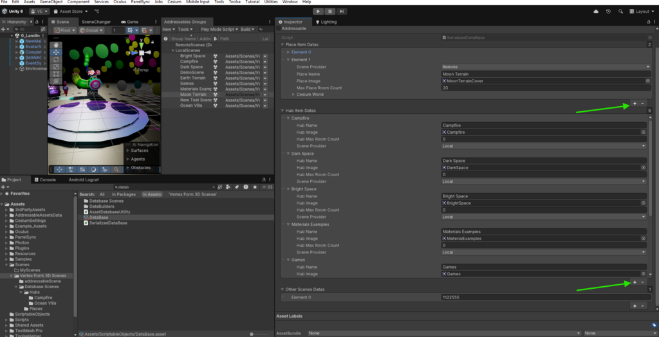Image resolution: width=659 pixels, height=337 pixels.
Task: Click the search magnifier in top toolbar
Action: pyautogui.click(x=620, y=12)
